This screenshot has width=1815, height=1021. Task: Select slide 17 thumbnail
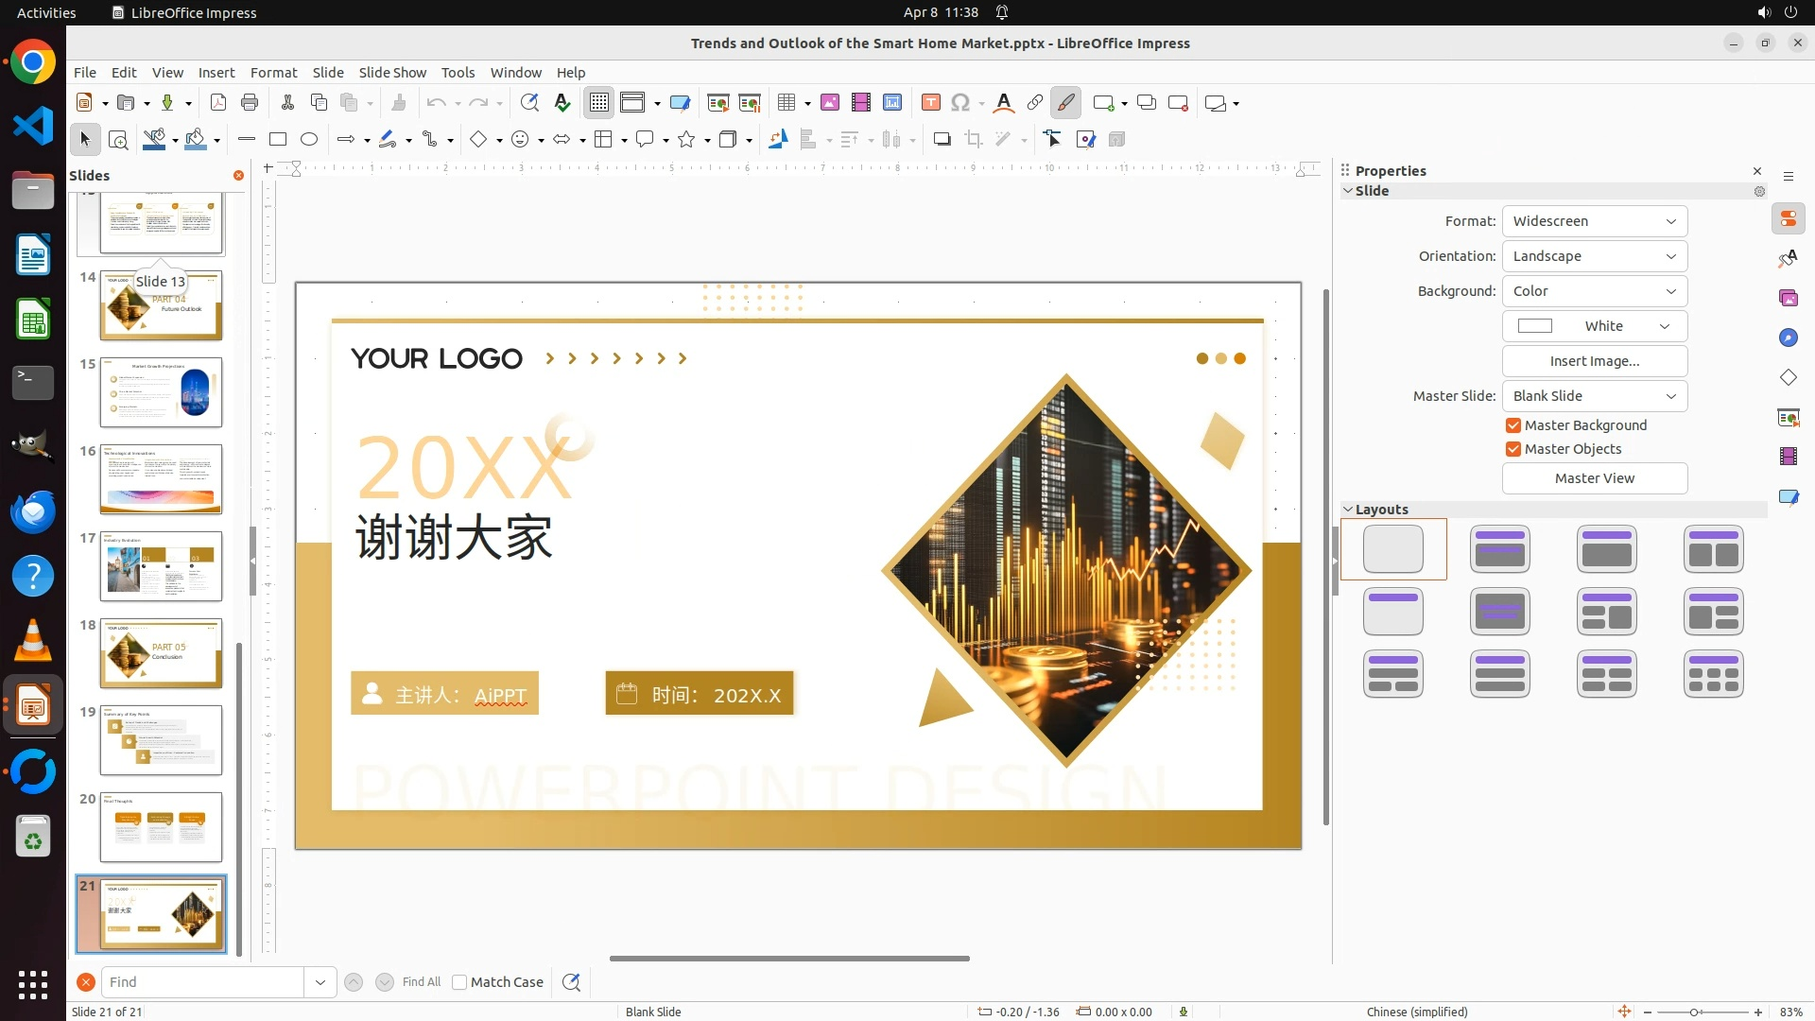pos(161,566)
